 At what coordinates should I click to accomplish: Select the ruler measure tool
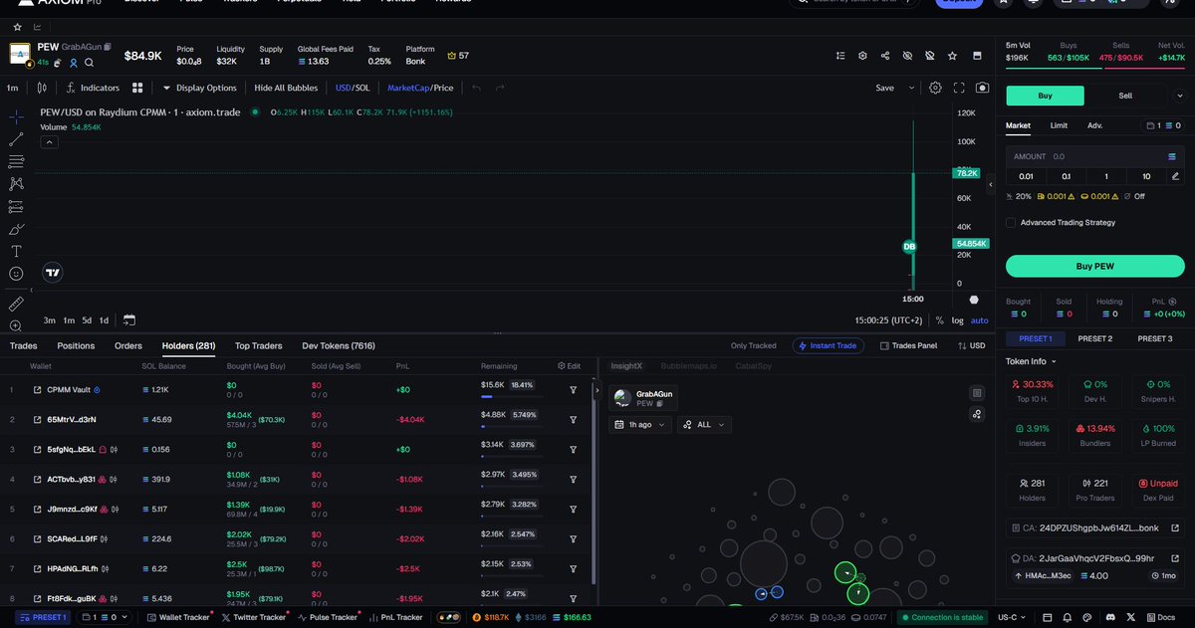click(16, 303)
